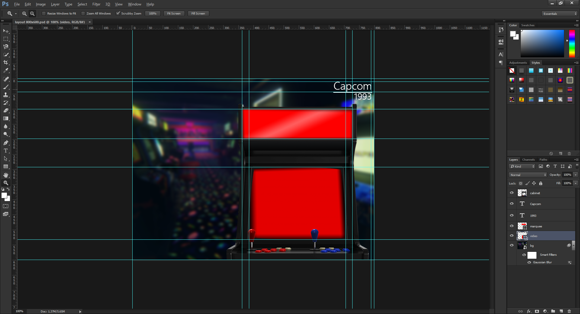Select the Brush tool
580x314 pixels.
coord(6,87)
